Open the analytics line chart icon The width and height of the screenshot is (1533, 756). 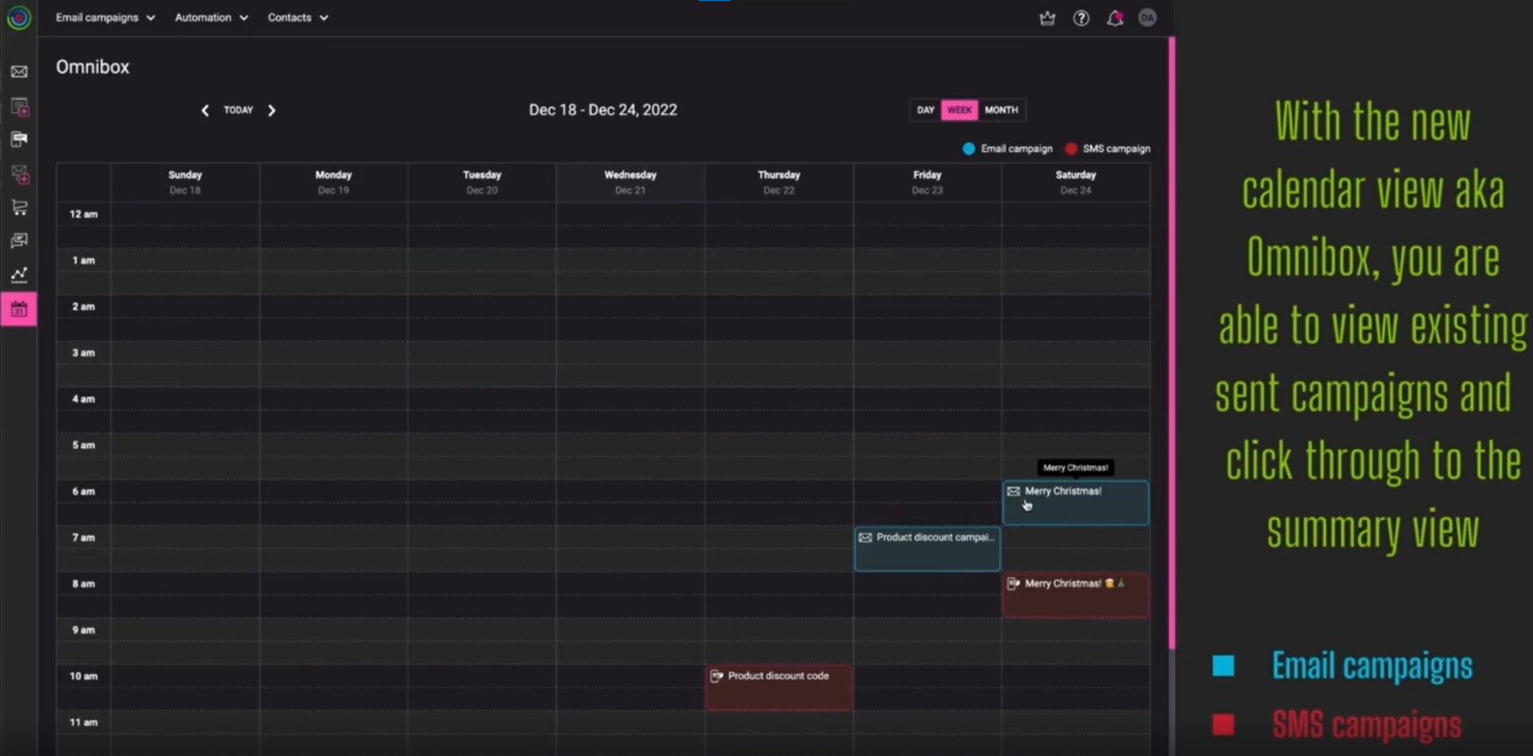pos(19,275)
